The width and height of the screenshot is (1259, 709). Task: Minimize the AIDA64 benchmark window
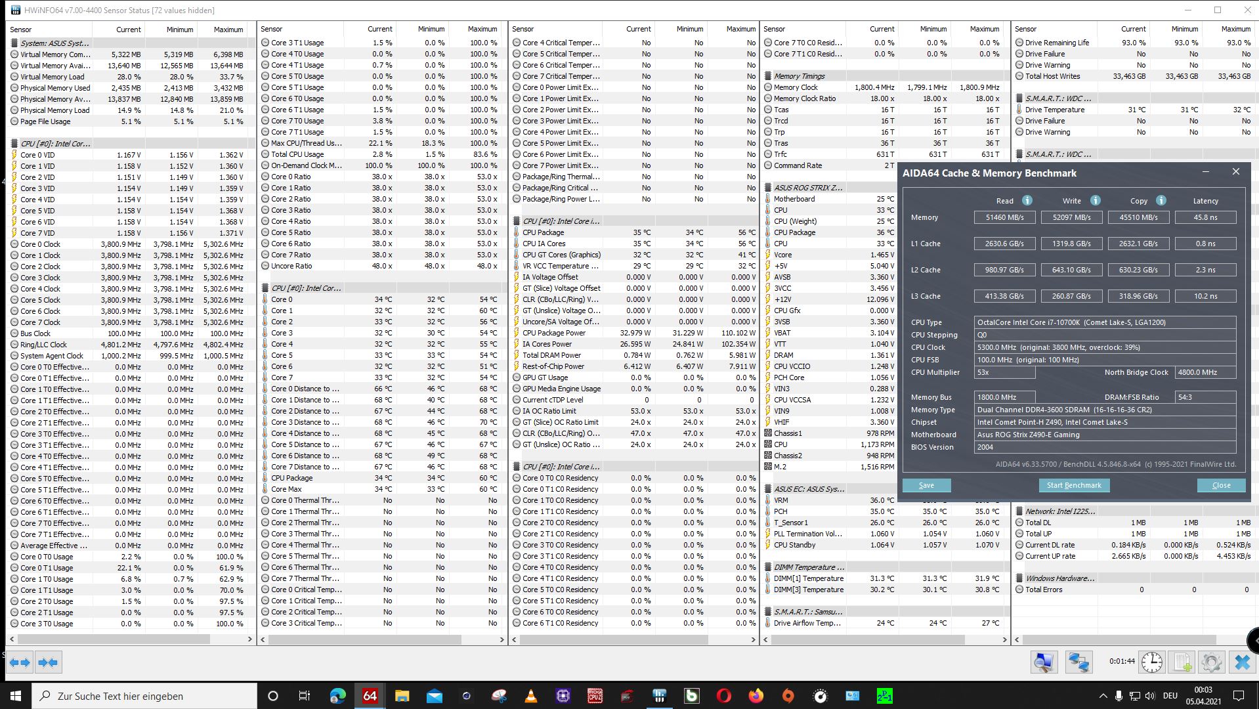tap(1205, 172)
